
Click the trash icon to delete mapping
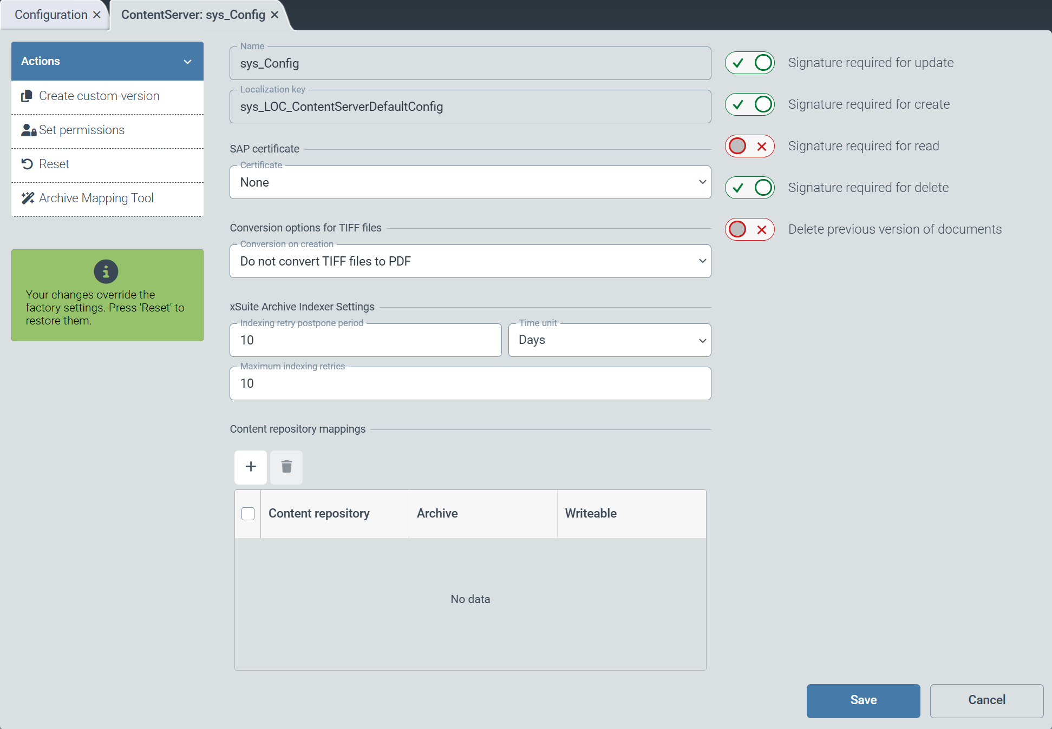click(x=286, y=467)
